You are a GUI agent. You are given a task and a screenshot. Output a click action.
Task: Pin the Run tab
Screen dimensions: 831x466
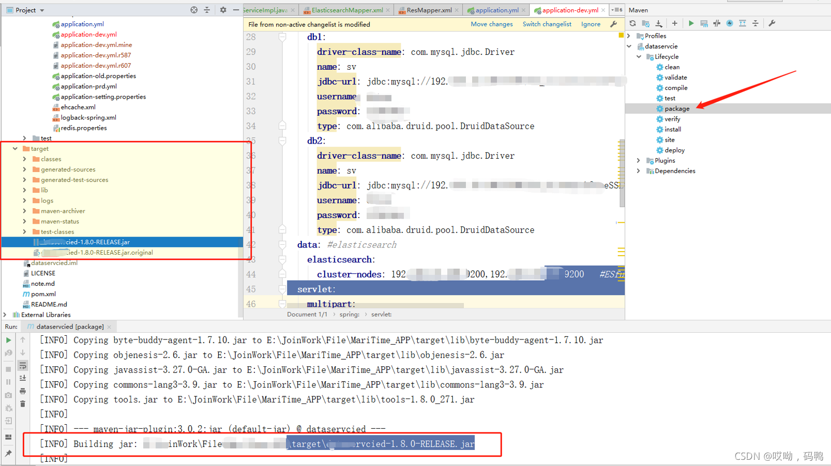point(8,453)
